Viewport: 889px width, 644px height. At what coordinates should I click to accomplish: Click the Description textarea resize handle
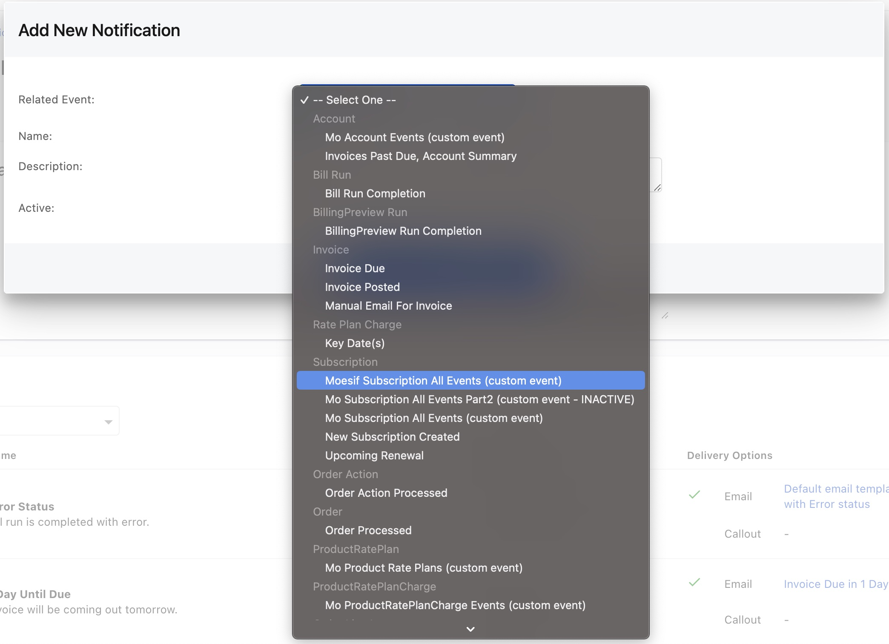(657, 188)
